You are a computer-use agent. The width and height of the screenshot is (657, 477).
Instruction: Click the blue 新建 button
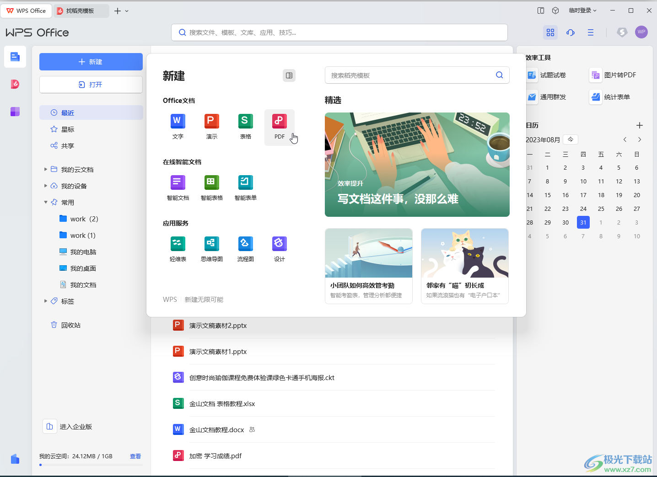click(x=91, y=62)
